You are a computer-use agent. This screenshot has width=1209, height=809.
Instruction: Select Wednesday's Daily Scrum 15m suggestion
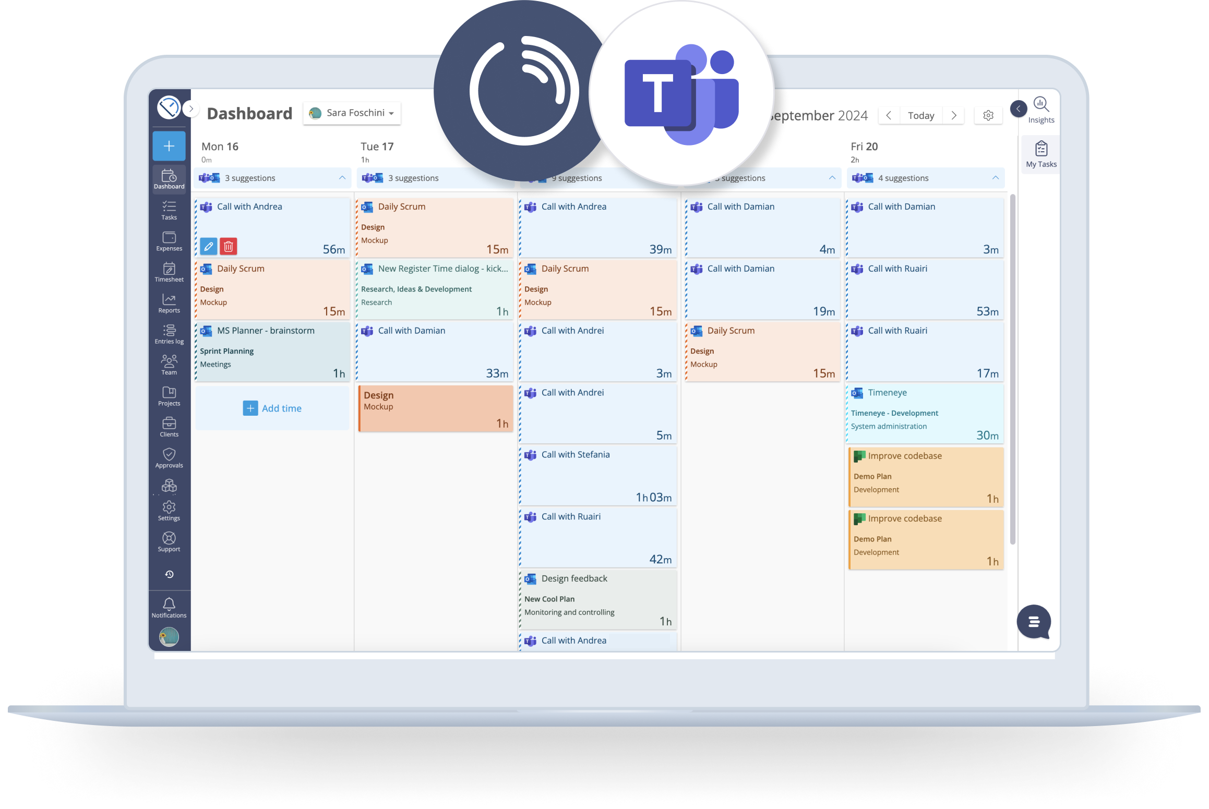598,289
